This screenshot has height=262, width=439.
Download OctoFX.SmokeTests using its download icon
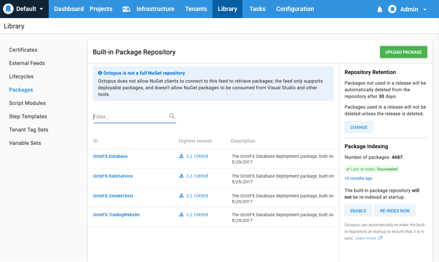click(180, 194)
